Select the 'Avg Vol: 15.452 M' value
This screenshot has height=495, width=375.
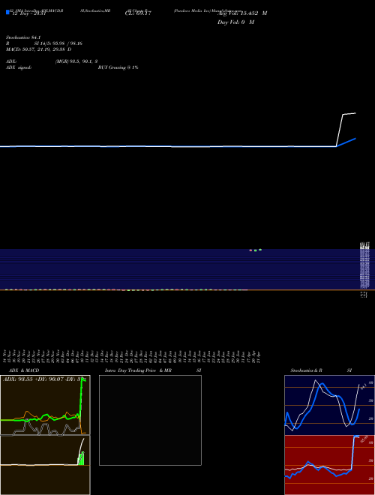point(242,13)
